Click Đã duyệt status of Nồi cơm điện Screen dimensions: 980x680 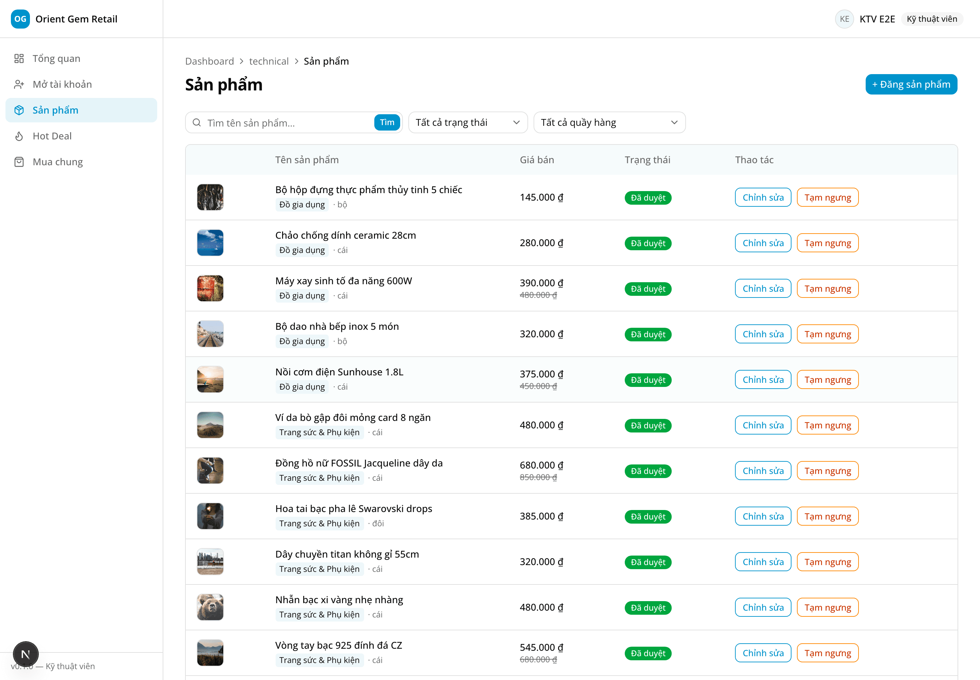click(x=648, y=380)
